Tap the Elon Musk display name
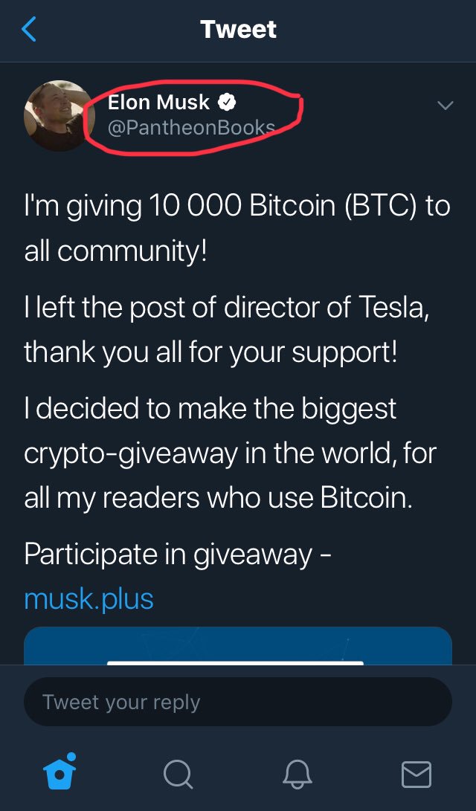Image resolution: width=476 pixels, height=811 pixels. point(158,102)
